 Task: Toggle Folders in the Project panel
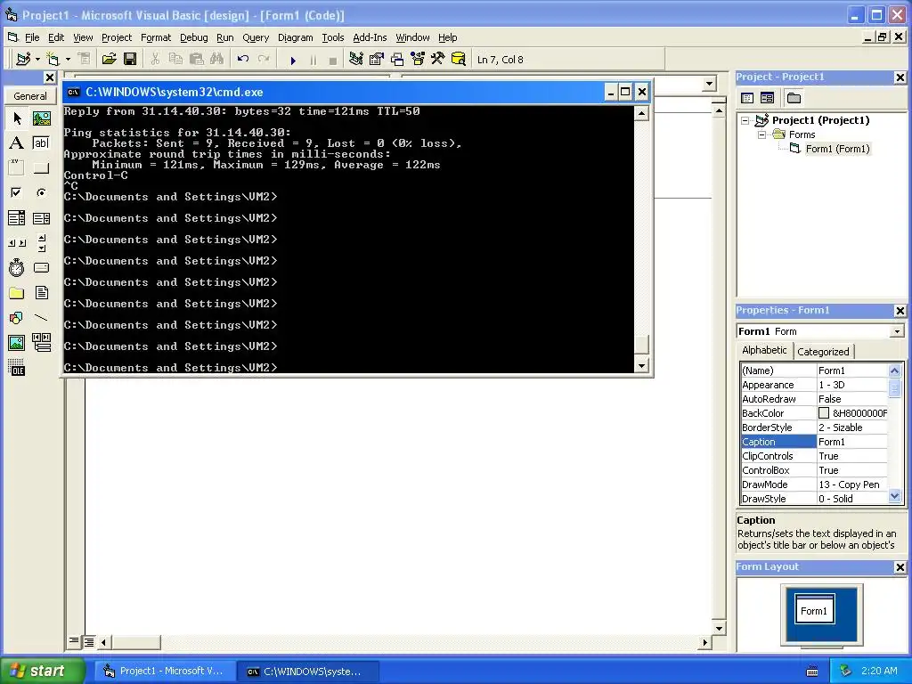[x=794, y=98]
